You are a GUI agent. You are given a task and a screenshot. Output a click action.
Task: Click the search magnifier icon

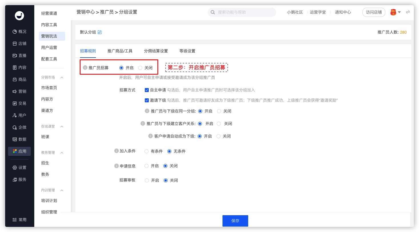pos(213,12)
